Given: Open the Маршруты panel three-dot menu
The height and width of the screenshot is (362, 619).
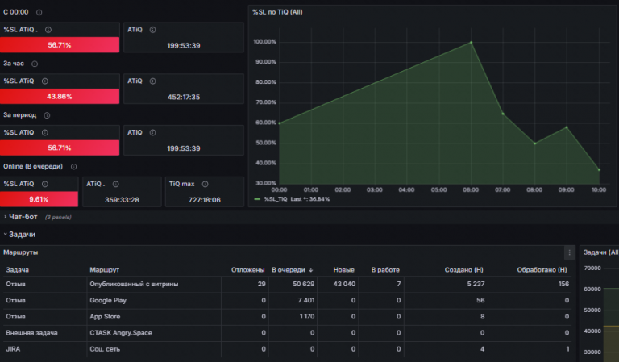Looking at the screenshot, I should tap(569, 252).
